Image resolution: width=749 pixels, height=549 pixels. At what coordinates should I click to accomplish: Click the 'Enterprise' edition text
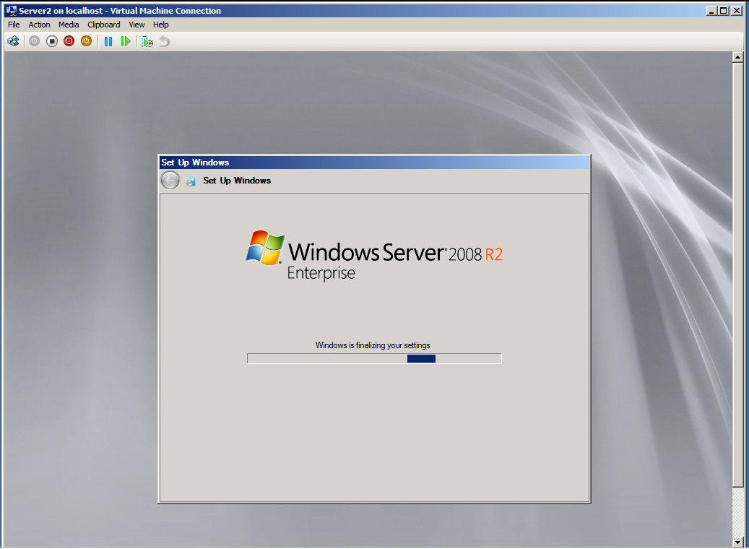tap(321, 273)
